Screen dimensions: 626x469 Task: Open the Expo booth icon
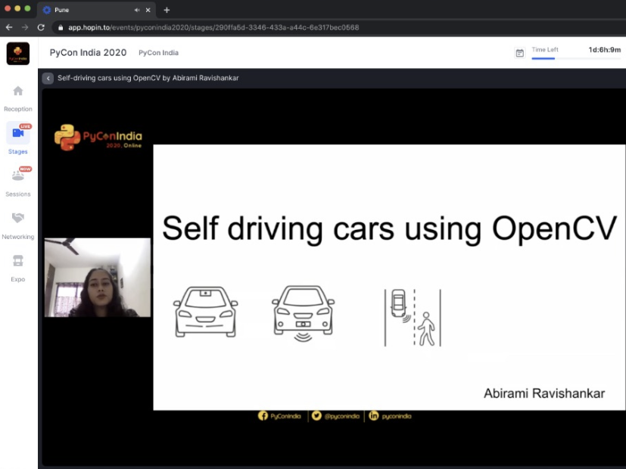[18, 260]
